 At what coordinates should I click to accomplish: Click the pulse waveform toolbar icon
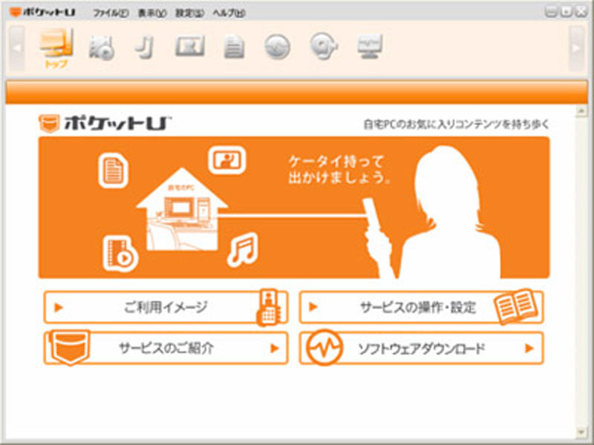pyautogui.click(x=278, y=47)
